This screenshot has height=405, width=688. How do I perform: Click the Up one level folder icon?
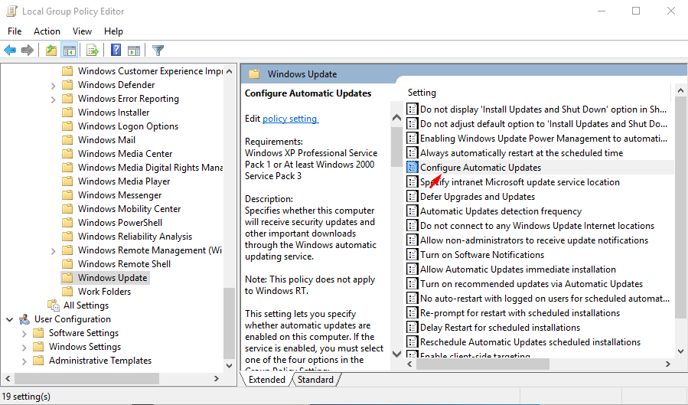click(x=51, y=50)
